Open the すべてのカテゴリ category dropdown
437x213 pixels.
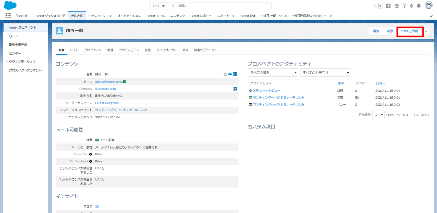tap(325, 72)
